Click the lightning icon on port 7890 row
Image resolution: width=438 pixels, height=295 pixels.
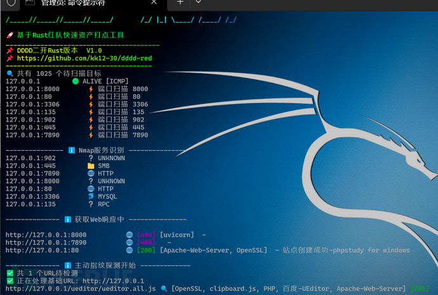(91, 135)
